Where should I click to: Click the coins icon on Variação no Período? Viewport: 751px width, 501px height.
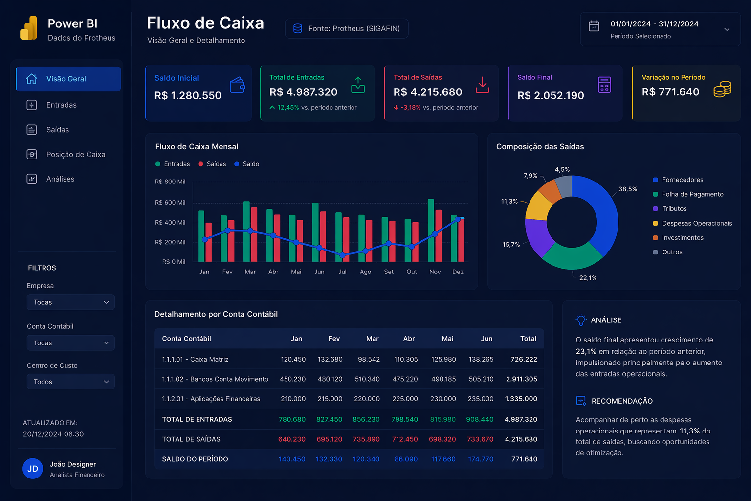point(722,90)
